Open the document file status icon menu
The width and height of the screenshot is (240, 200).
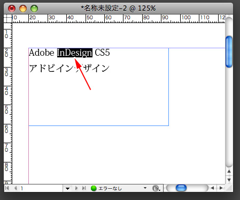156,188
